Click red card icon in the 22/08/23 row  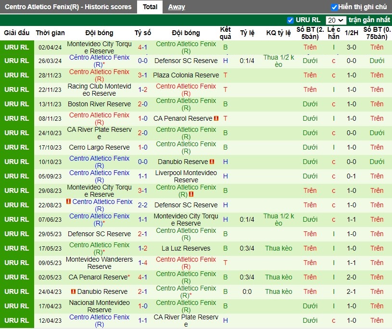pyautogui.click(x=68, y=201)
